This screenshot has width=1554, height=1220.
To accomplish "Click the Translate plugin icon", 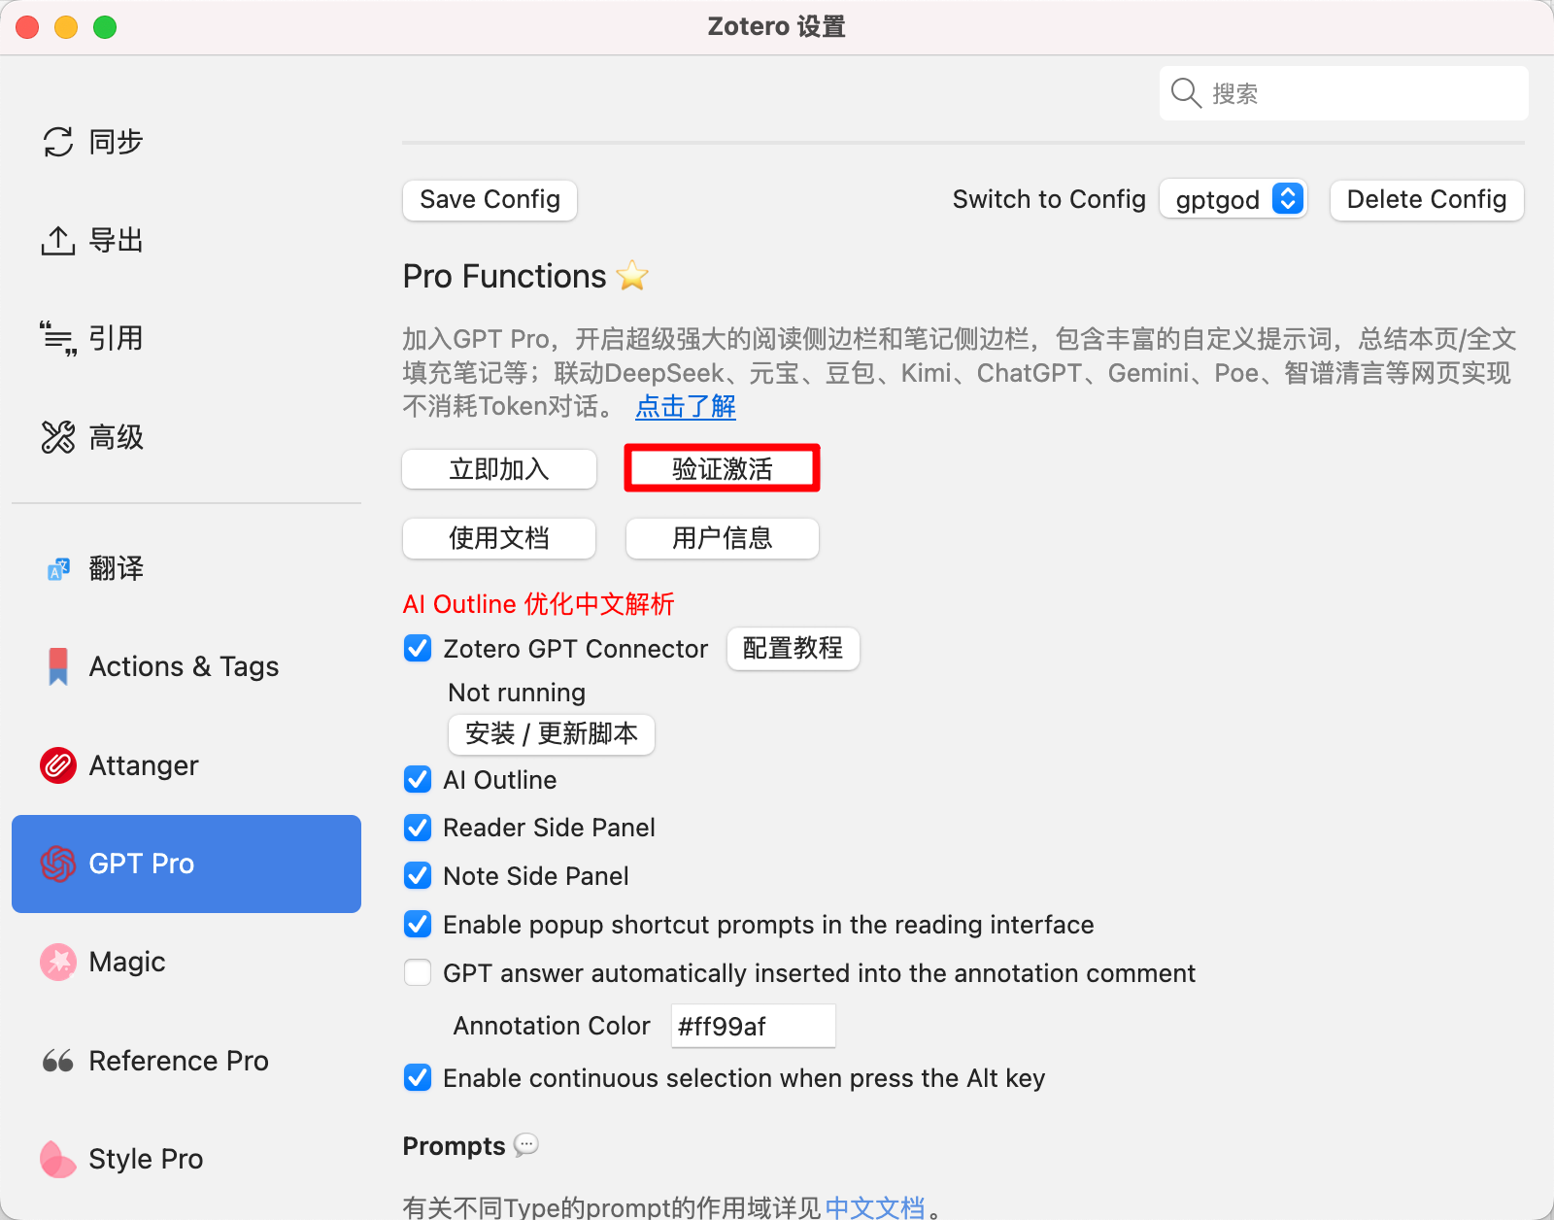I will point(58,568).
